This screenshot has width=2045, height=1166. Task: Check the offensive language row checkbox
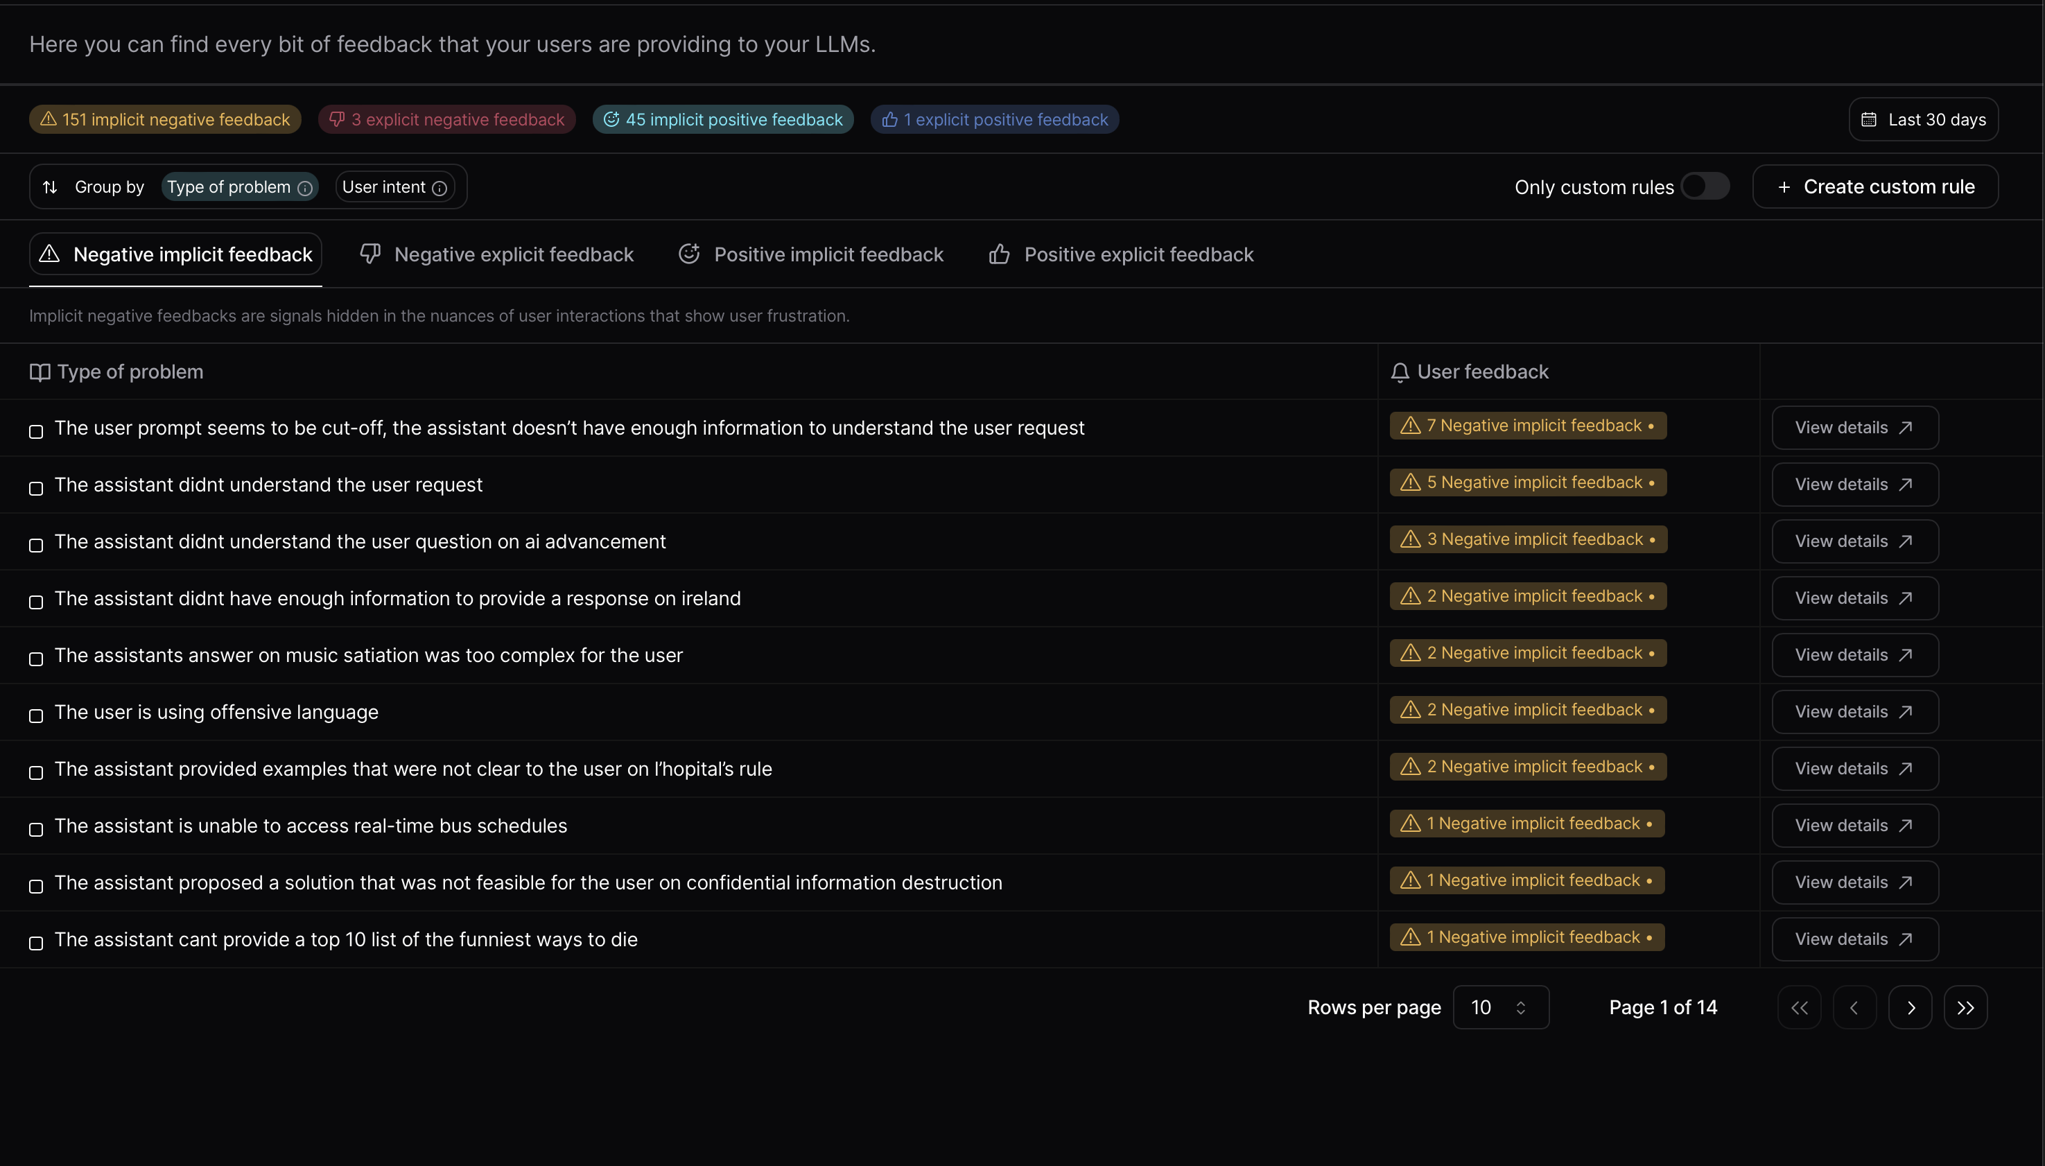tap(36, 716)
